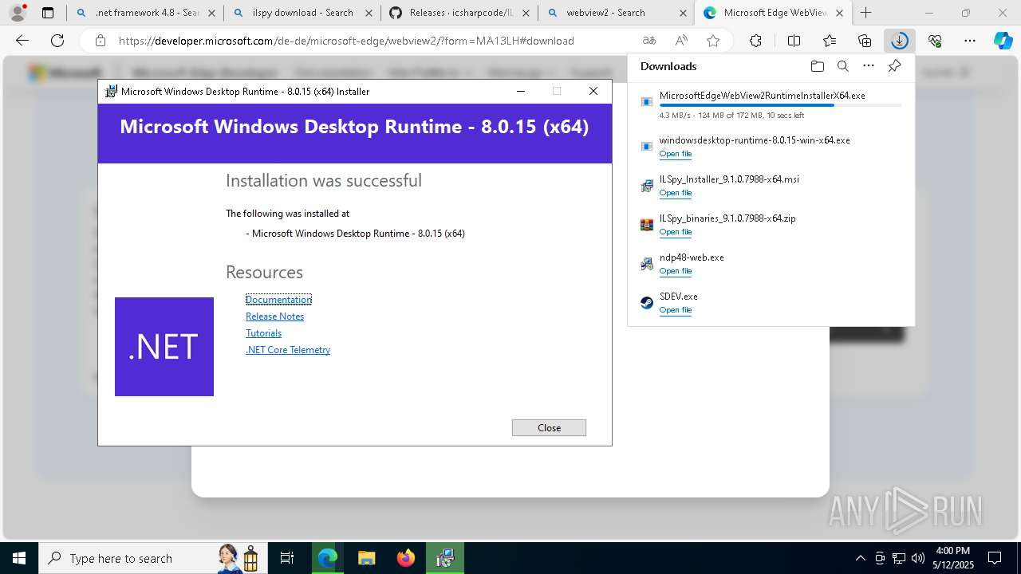The image size is (1021, 574).
Task: Open network icon in system tray
Action: coord(899,558)
